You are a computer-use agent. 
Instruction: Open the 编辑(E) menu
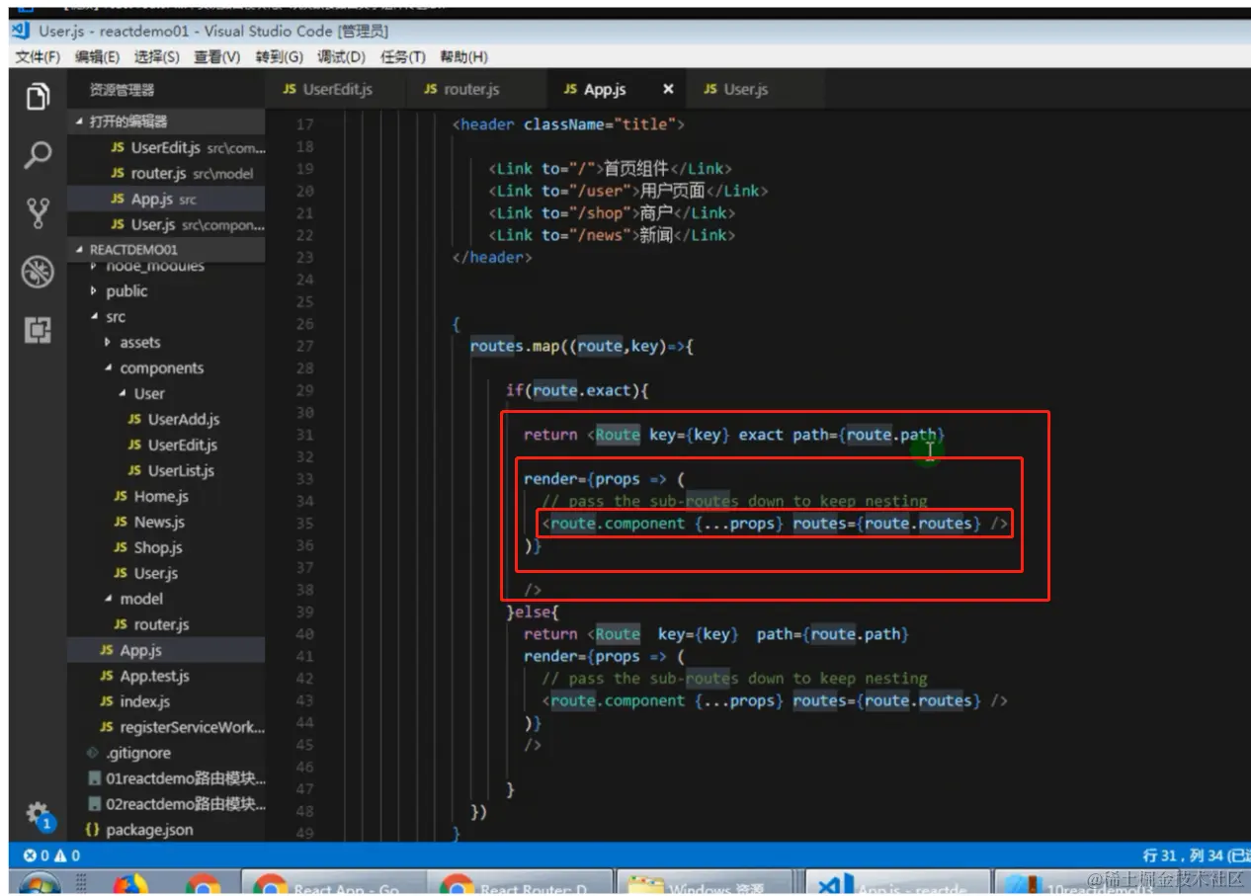[97, 57]
